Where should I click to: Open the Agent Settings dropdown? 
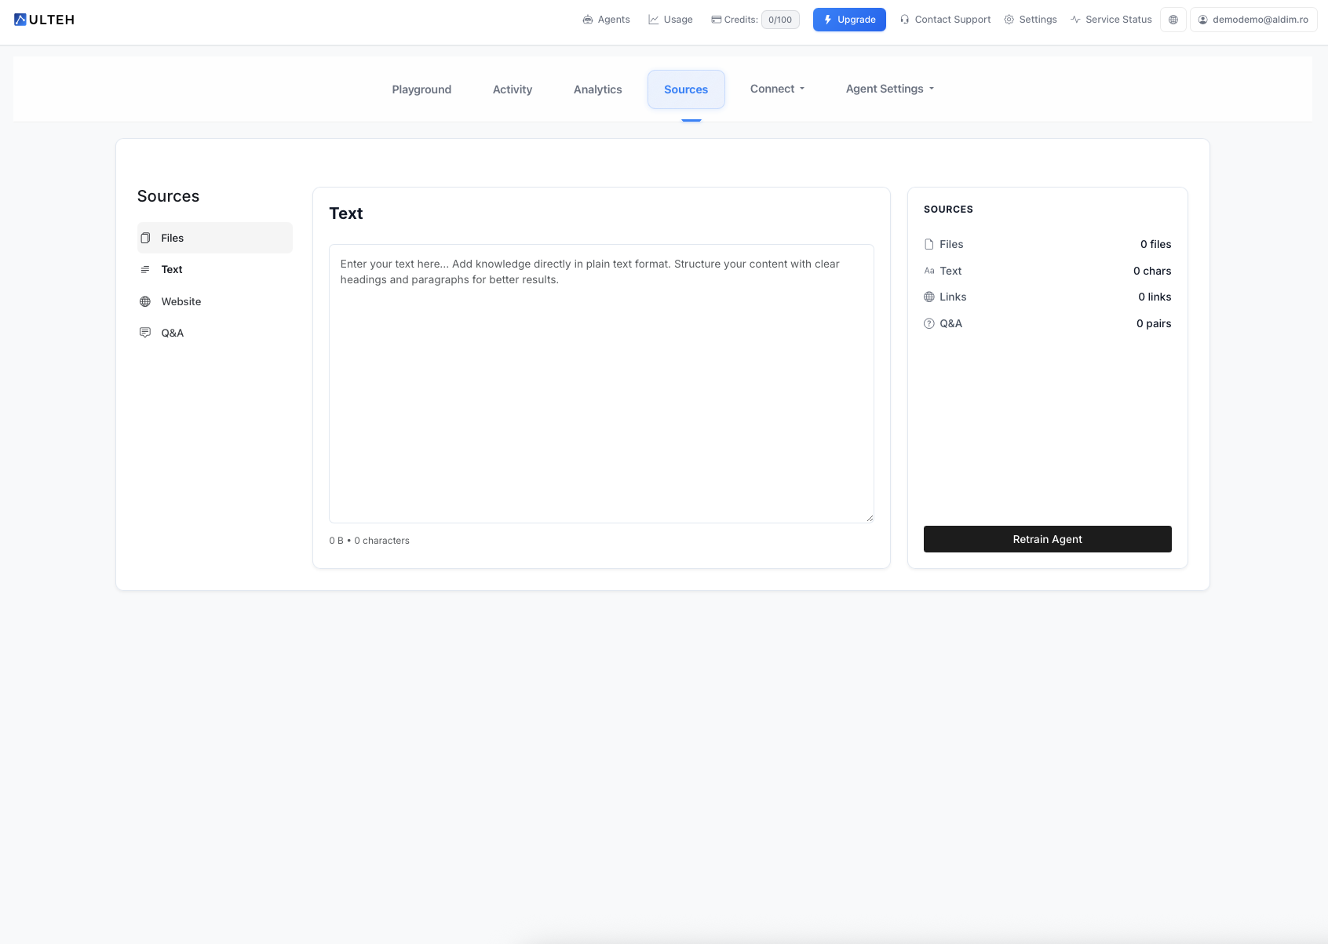tap(889, 89)
